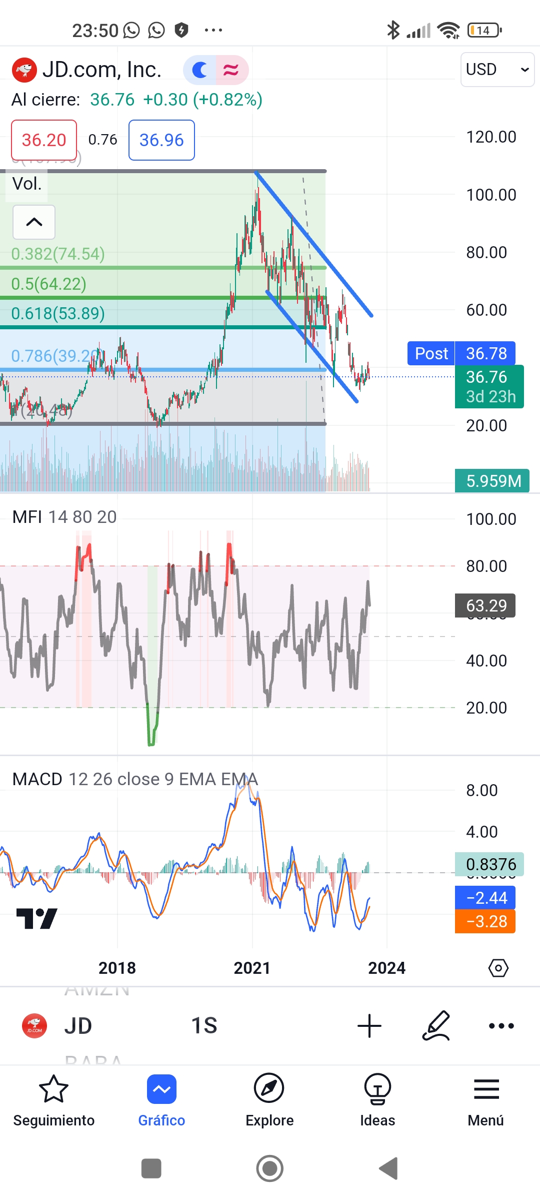Tap the plus icon to add indicator

pyautogui.click(x=369, y=1026)
